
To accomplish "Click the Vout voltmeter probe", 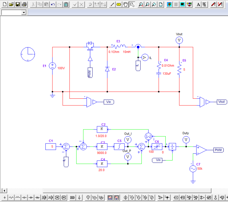I will 179,40.
